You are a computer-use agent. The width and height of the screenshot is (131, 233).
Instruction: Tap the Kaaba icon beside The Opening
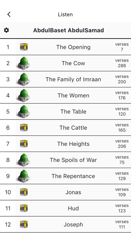[x=24, y=47]
